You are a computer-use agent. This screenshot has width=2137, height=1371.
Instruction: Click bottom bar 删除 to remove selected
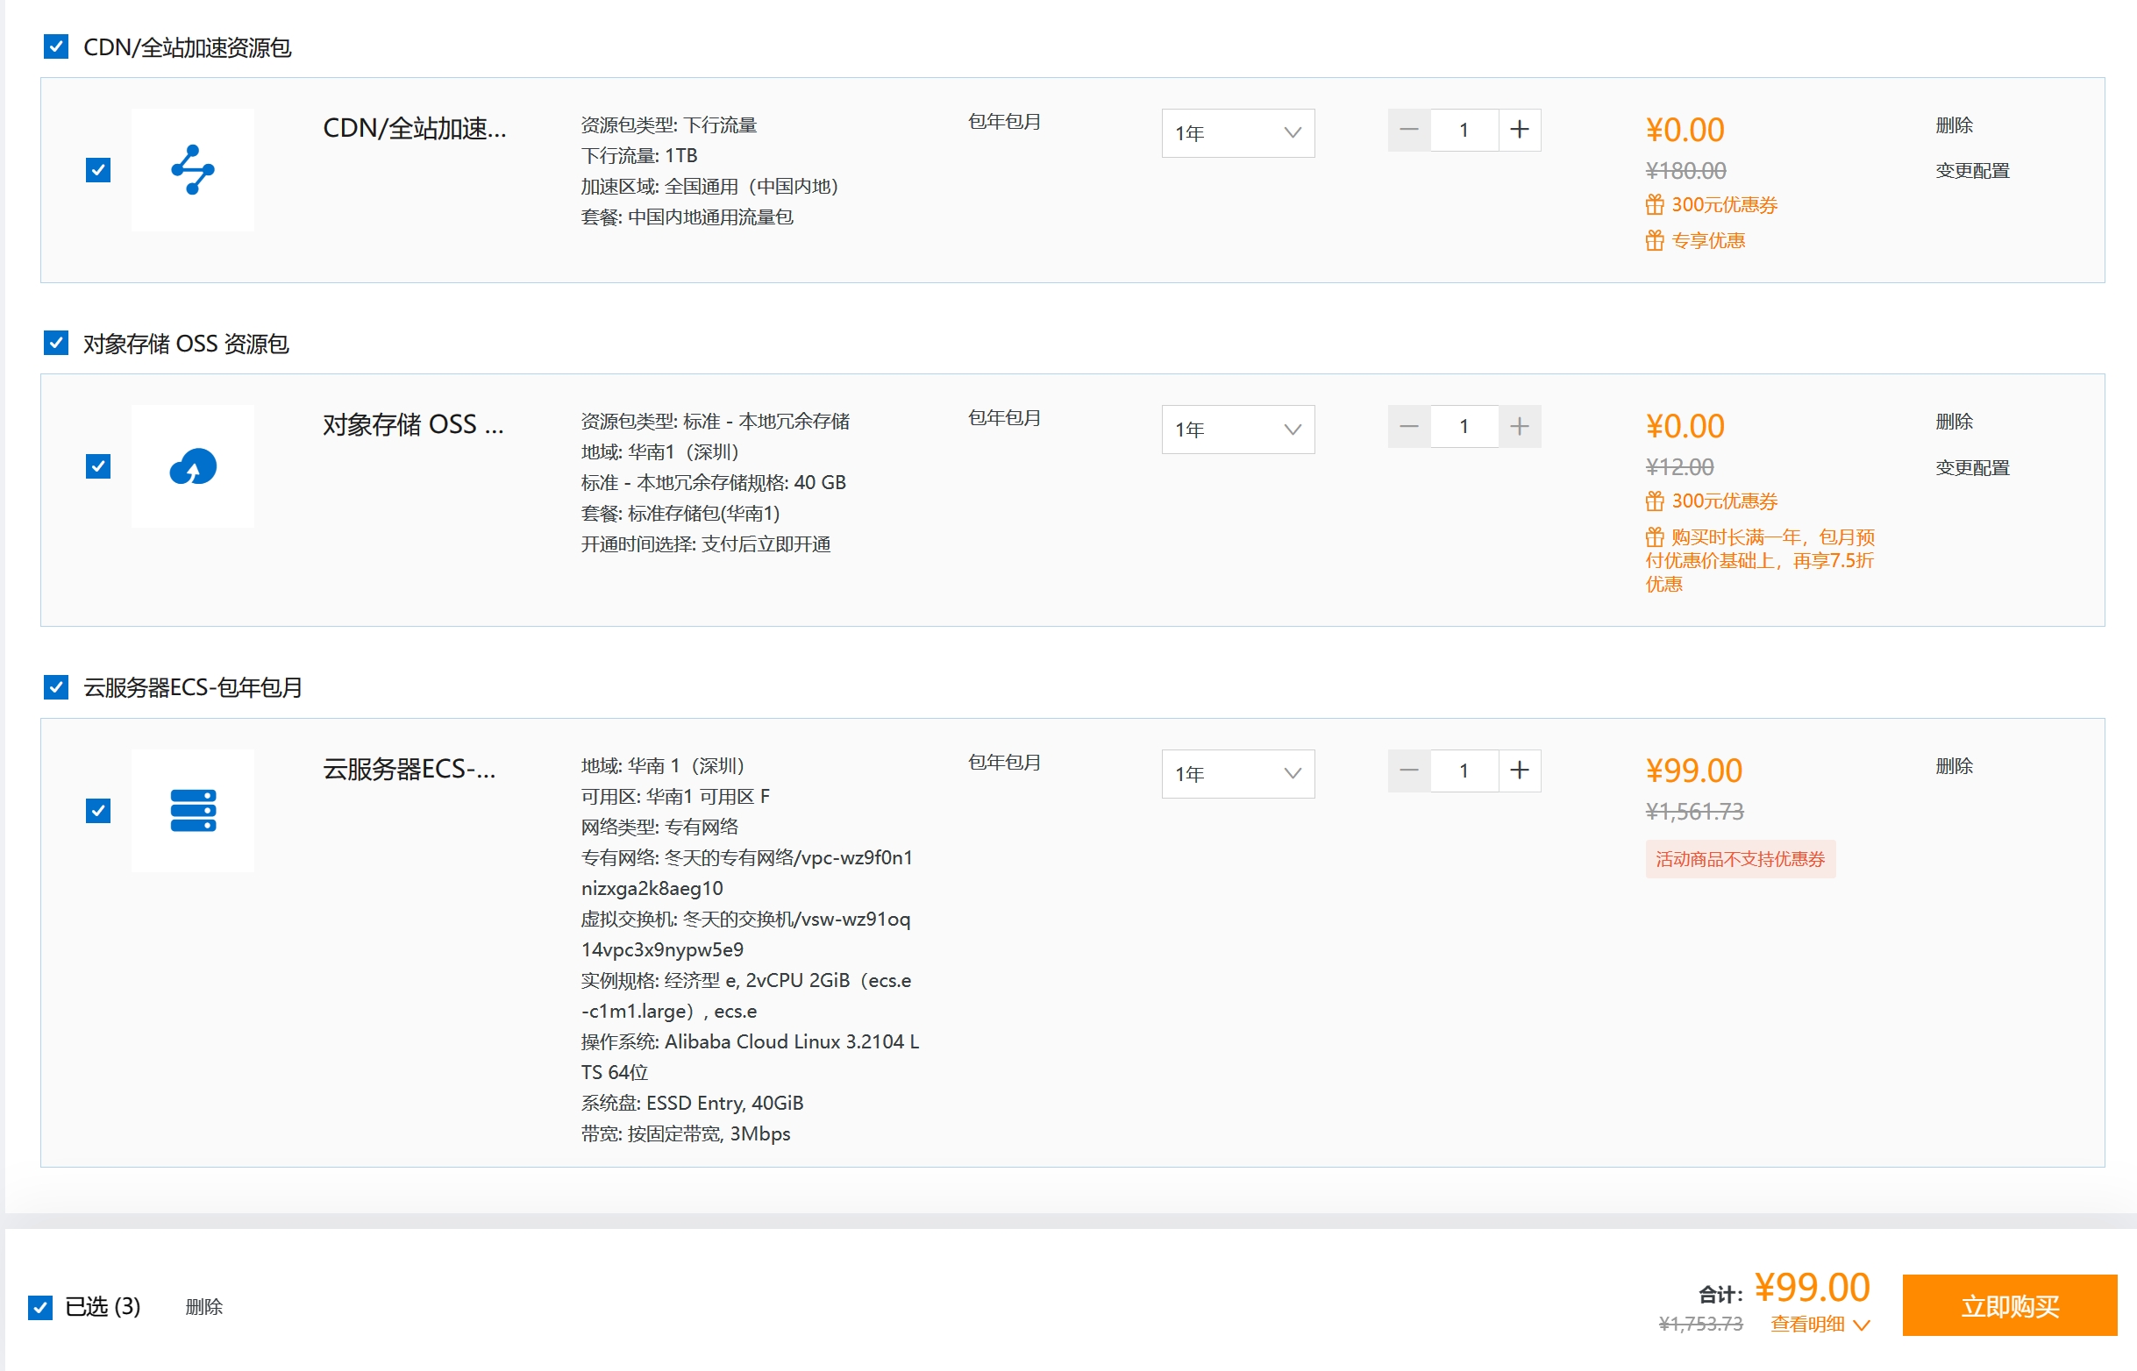point(204,1306)
